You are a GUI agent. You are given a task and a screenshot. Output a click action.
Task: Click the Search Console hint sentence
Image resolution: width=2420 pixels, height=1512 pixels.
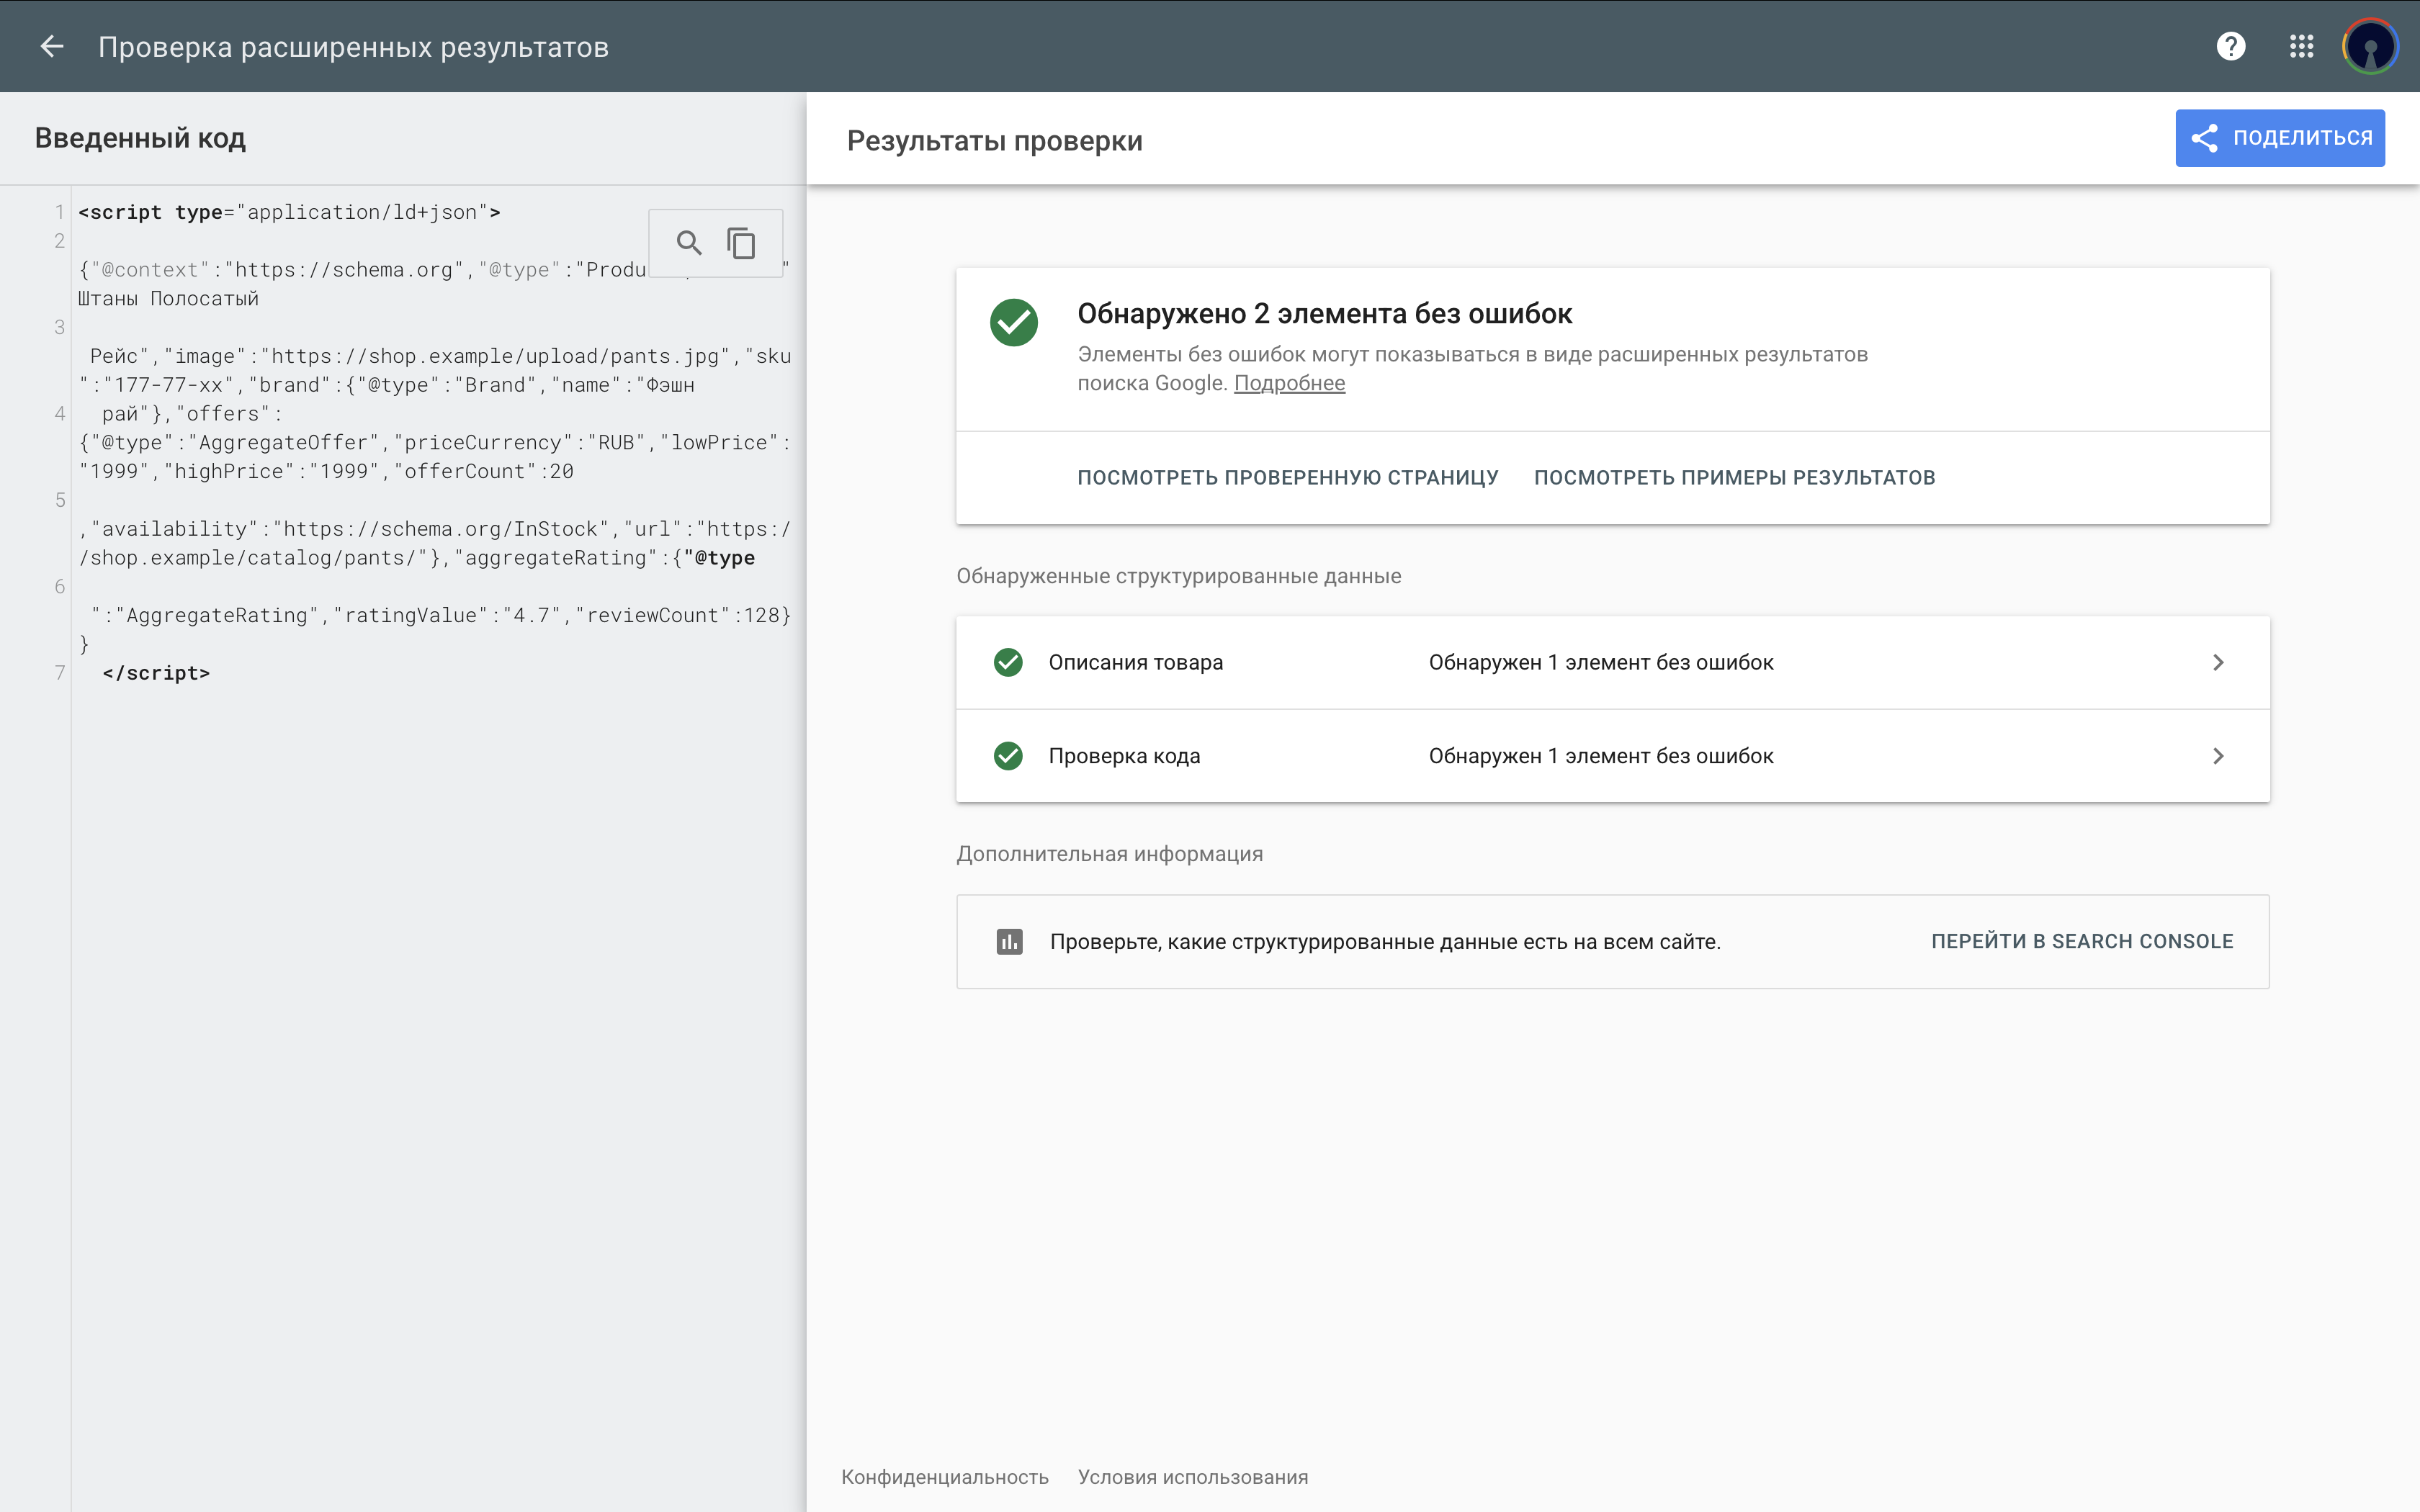tap(1385, 942)
